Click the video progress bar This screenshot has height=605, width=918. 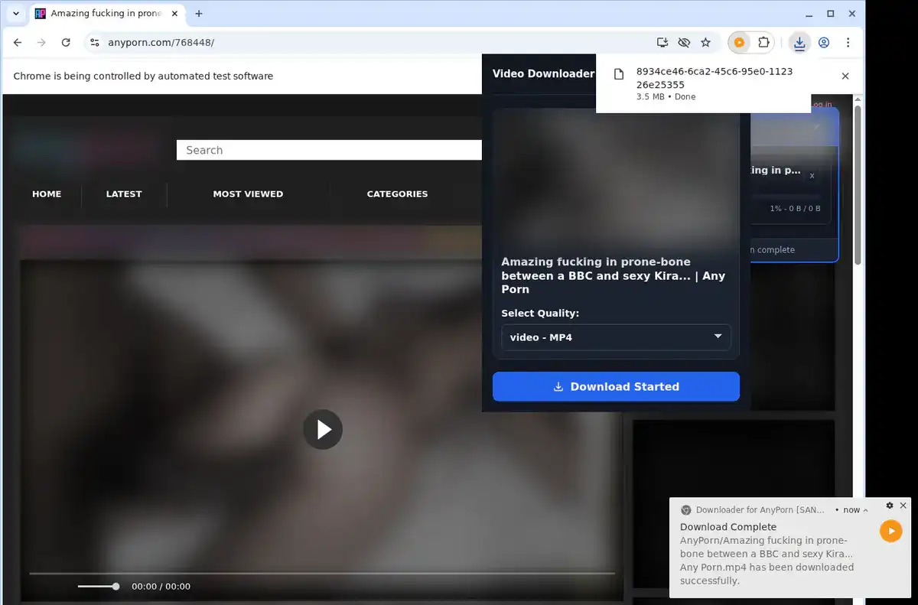tap(322, 573)
